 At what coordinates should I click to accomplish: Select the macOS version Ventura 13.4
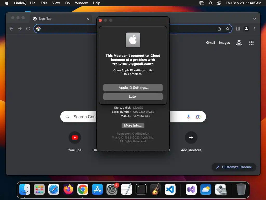click(x=142, y=116)
